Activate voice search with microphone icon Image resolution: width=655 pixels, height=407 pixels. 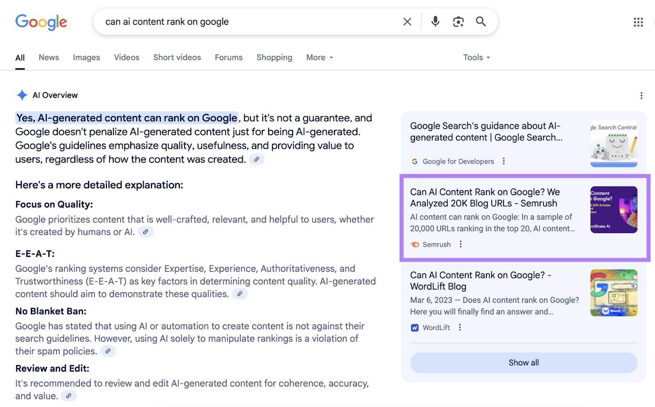click(435, 22)
